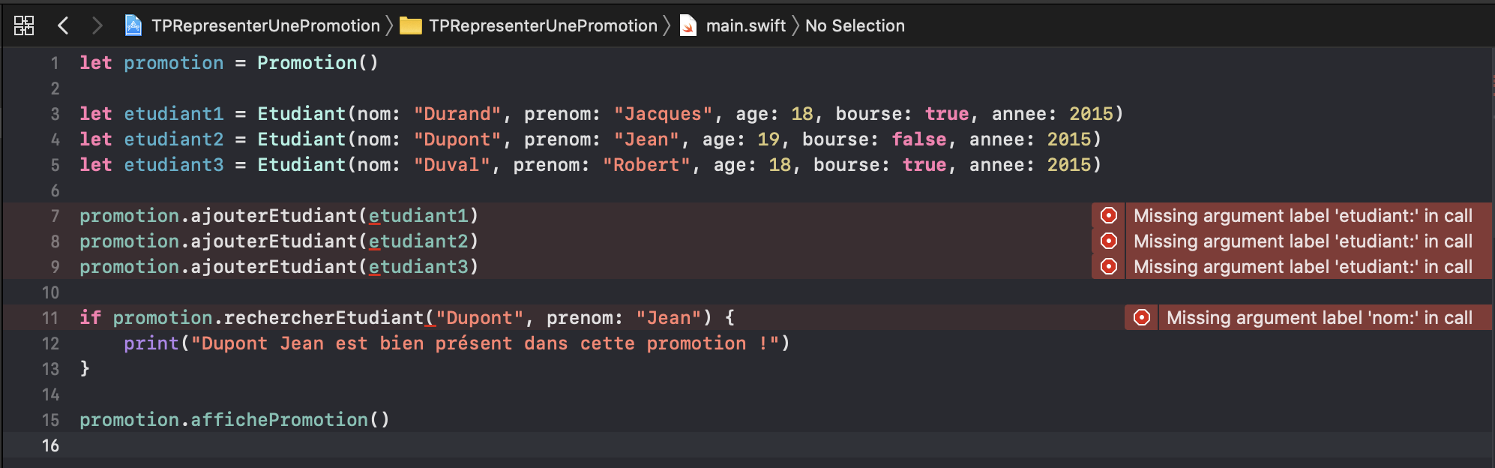Open the TPRepresenterUnePromotion project breadcrumb
1495x468 pixels.
(265, 25)
